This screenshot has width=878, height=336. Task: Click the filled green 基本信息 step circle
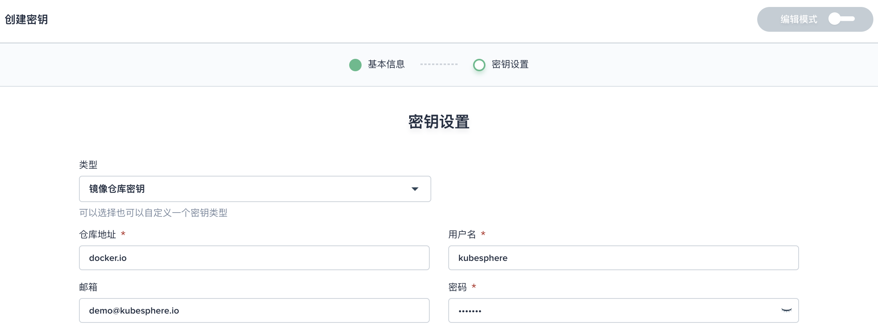(x=355, y=65)
